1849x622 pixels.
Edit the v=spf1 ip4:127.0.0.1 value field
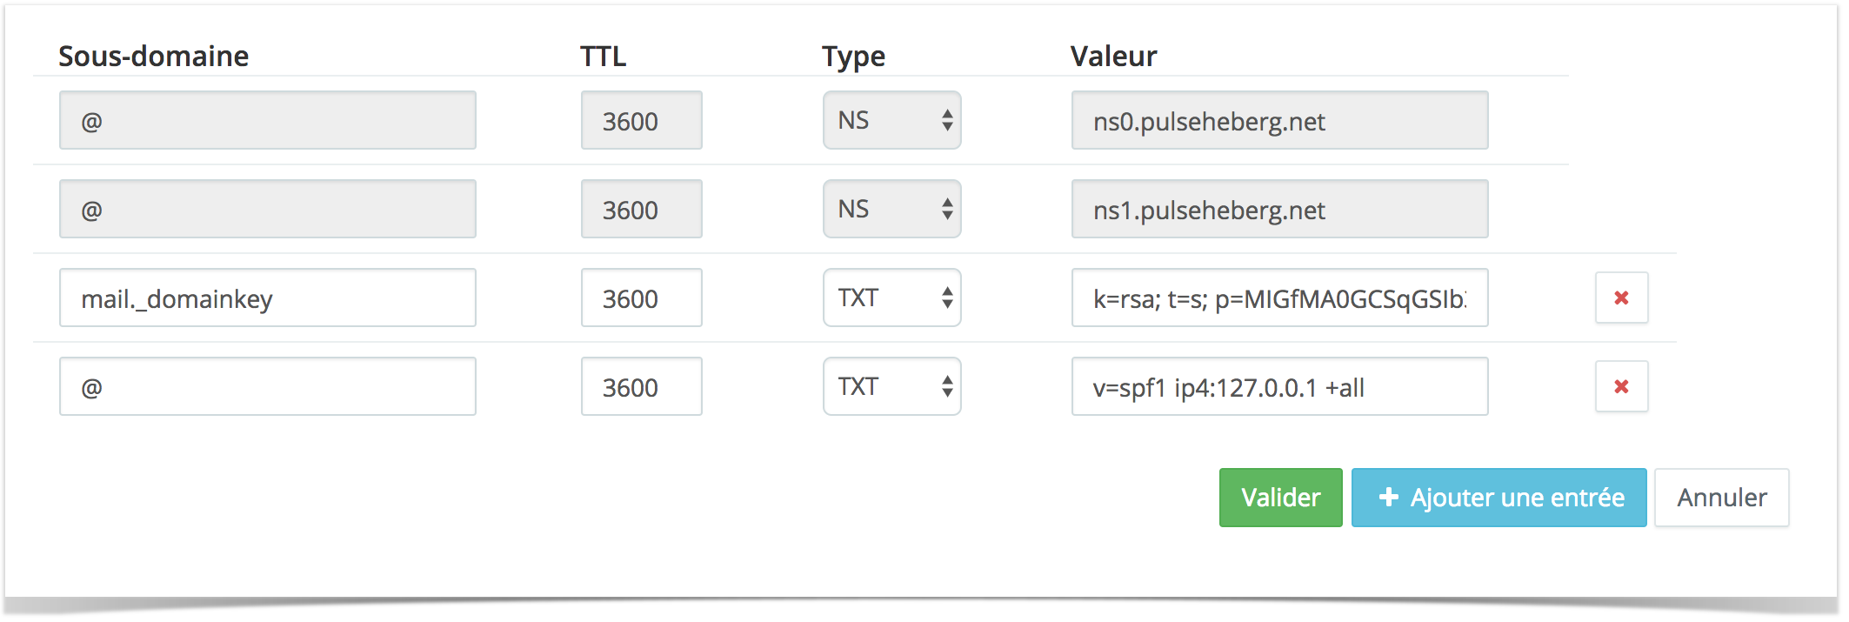(x=1279, y=386)
